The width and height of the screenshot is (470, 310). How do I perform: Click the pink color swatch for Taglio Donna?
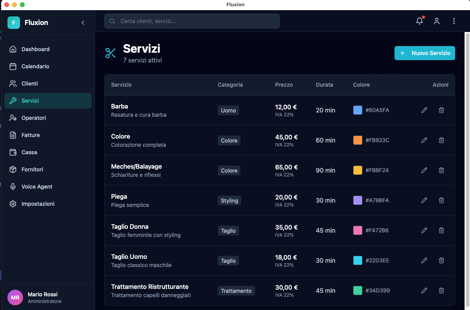[357, 230]
